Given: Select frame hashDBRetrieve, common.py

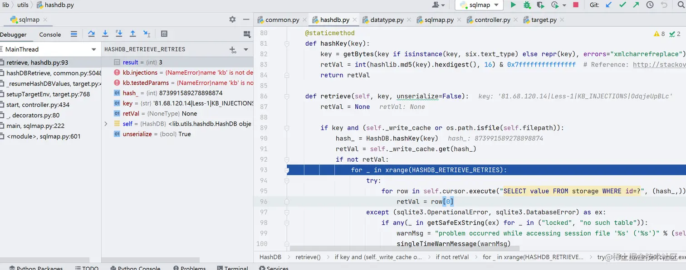Looking at the screenshot, I should point(50,73).
